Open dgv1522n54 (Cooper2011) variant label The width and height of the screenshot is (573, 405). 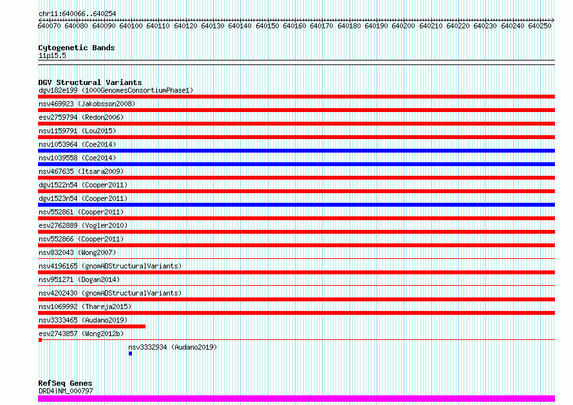[83, 185]
